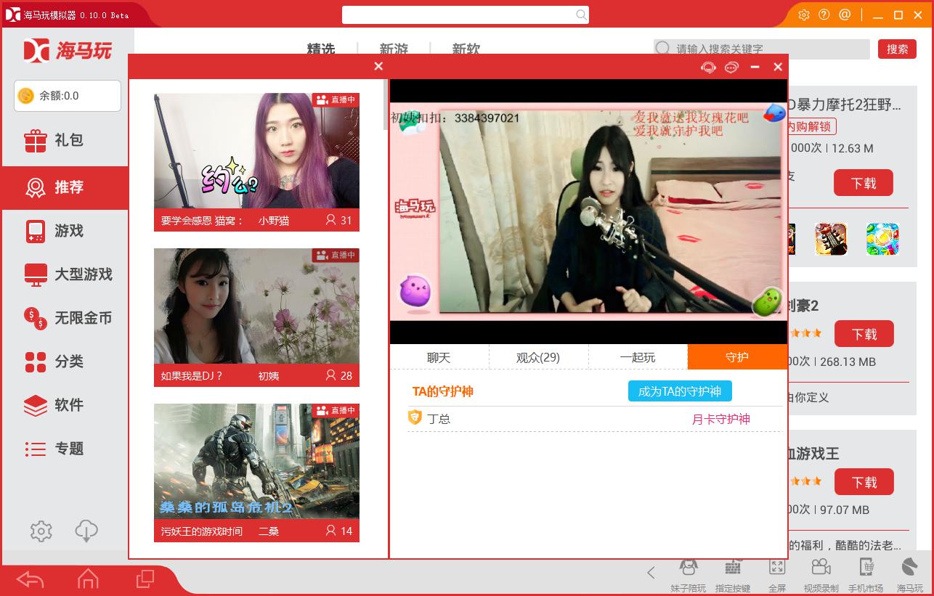
Task: Click the 小野猫 viewer count 31
Action: pos(339,220)
